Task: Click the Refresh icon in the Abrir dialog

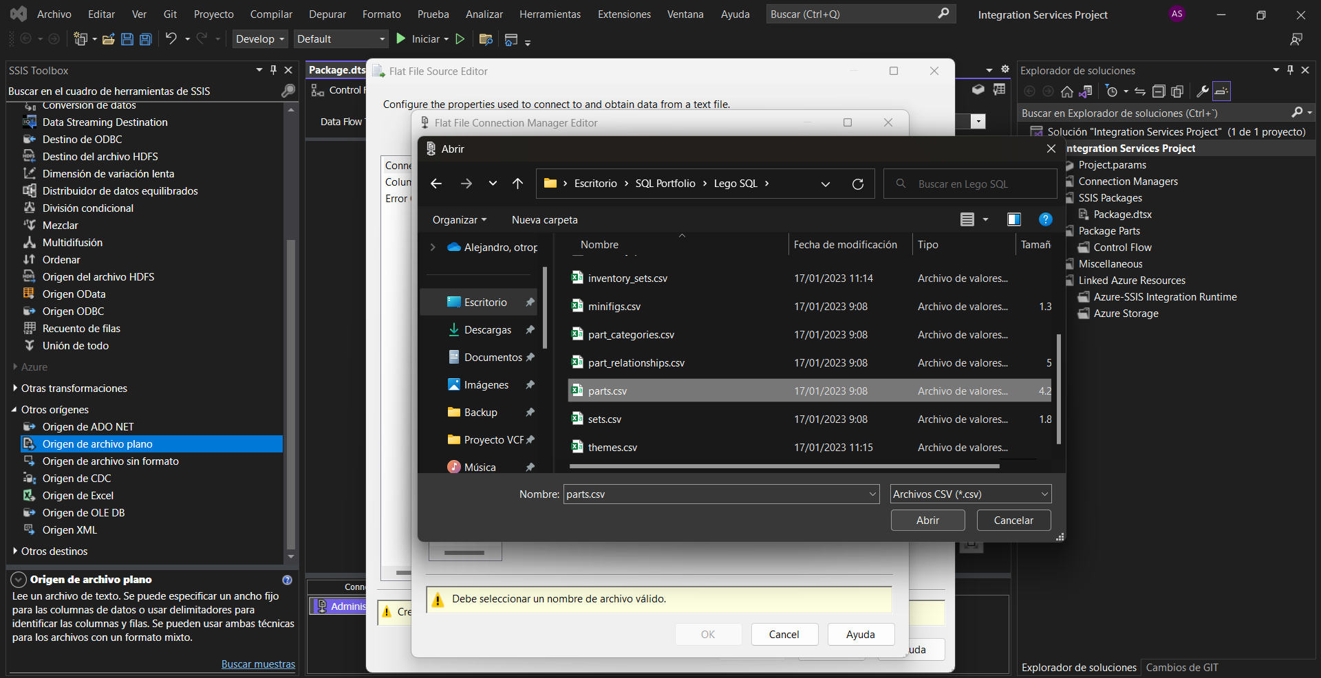Action: tap(857, 184)
